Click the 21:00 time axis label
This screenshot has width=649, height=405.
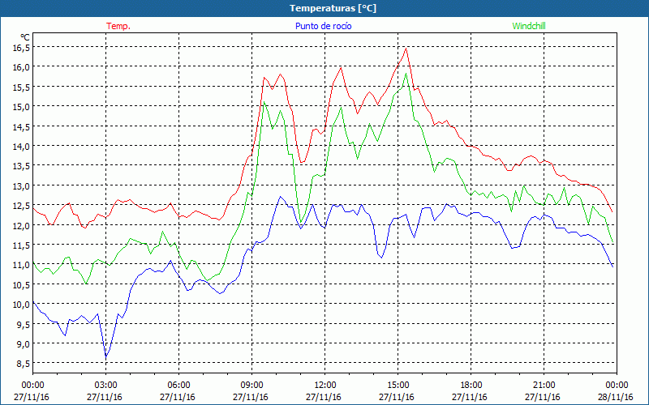pyautogui.click(x=544, y=386)
